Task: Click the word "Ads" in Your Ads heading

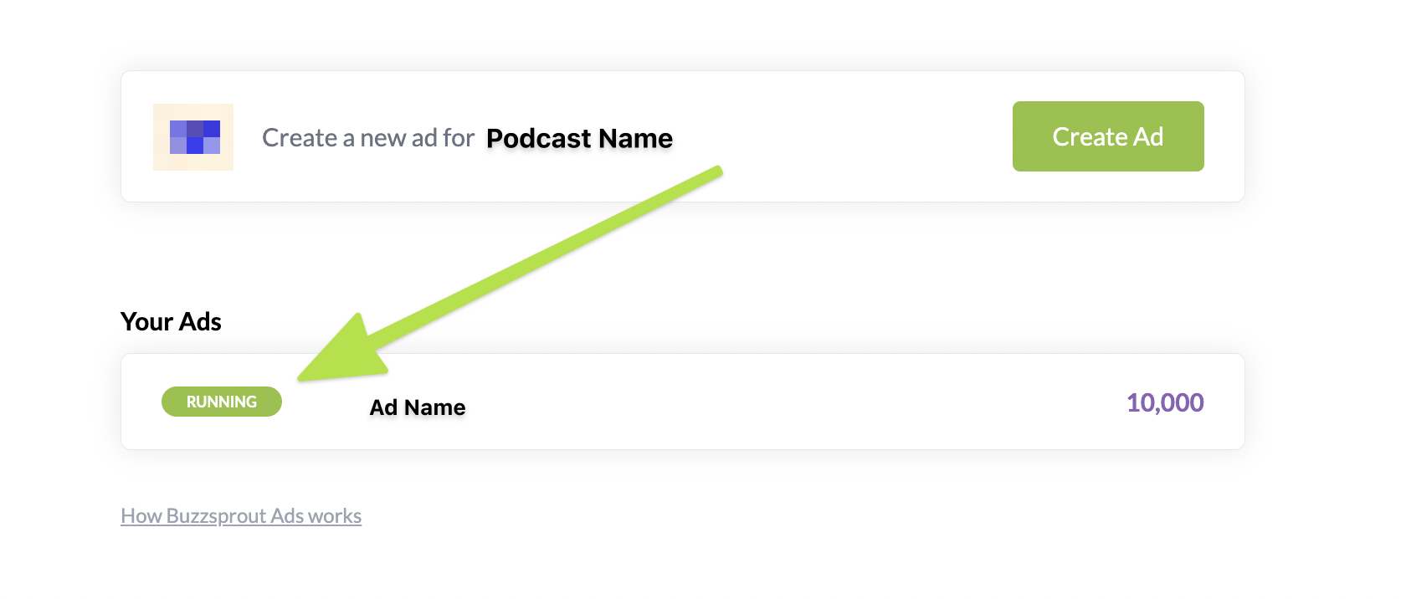Action: pos(201,321)
